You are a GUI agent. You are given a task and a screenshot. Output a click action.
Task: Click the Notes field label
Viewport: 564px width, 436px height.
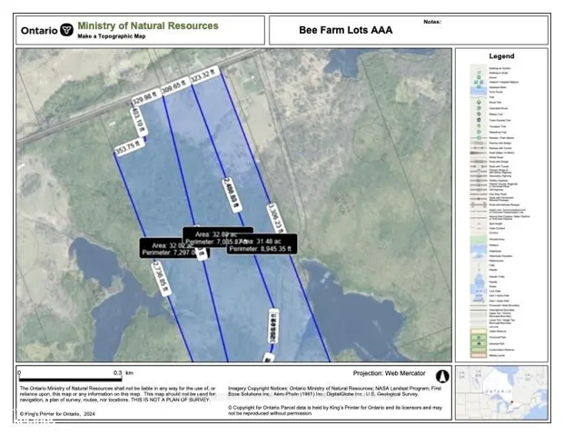[432, 22]
